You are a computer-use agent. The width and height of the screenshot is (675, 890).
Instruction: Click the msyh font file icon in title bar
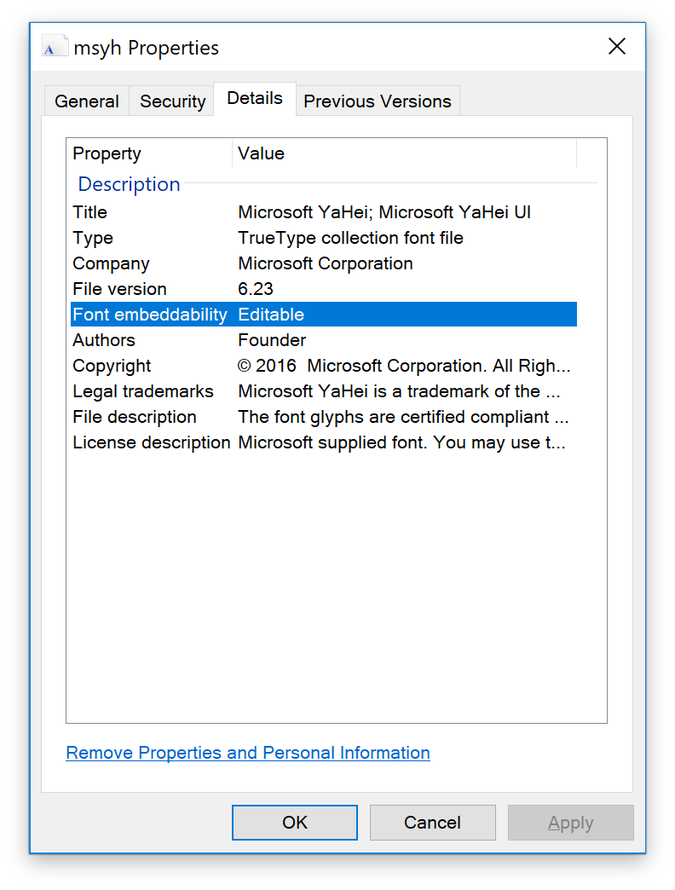55,47
